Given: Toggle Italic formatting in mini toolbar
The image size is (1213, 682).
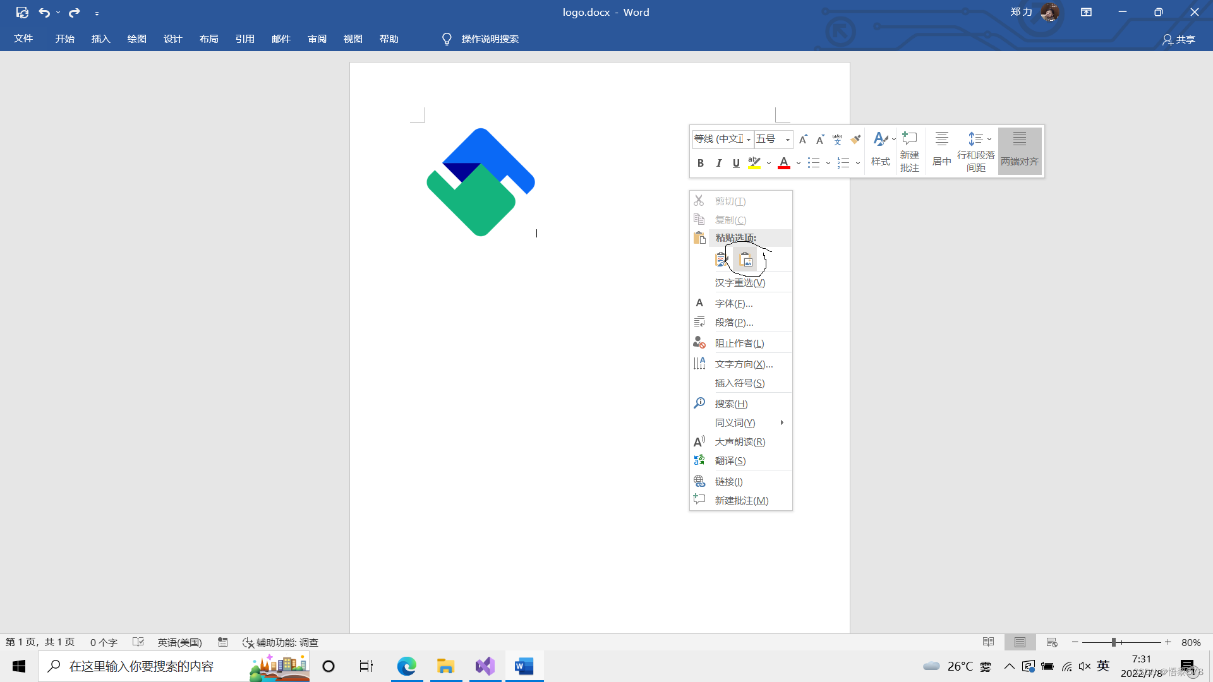Looking at the screenshot, I should (718, 163).
